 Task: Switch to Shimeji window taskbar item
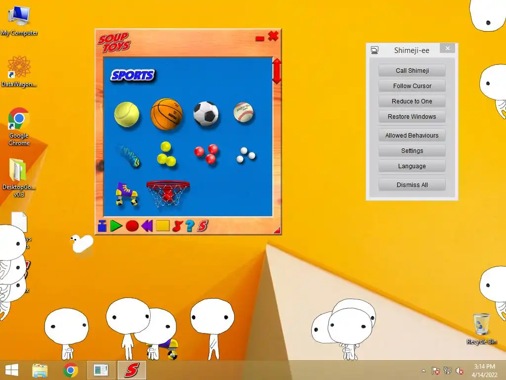[x=101, y=370]
